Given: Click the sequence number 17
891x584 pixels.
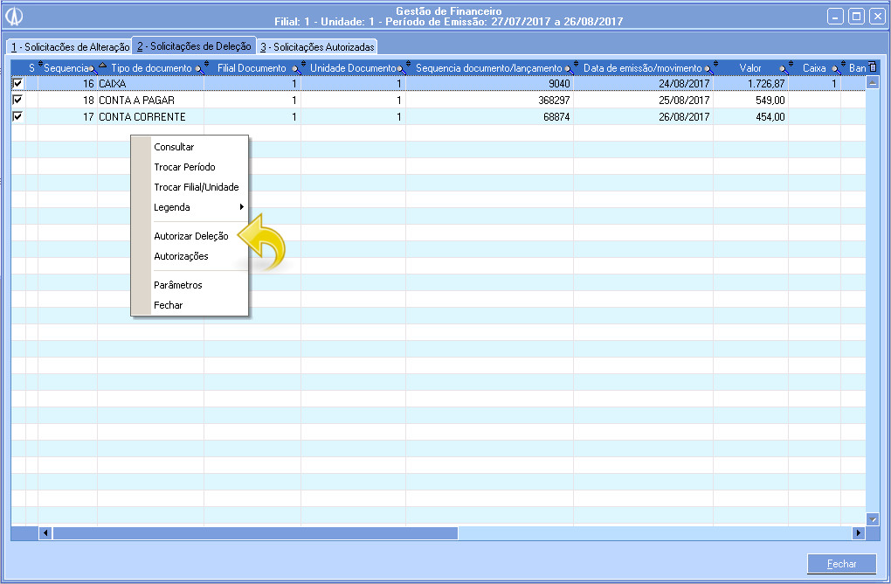Looking at the screenshot, I should (88, 116).
